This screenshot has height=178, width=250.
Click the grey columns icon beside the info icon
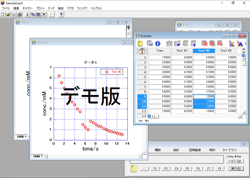click(170, 44)
